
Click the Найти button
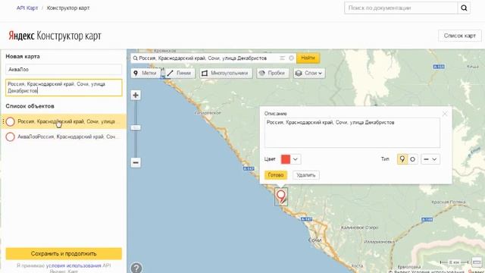(x=308, y=58)
